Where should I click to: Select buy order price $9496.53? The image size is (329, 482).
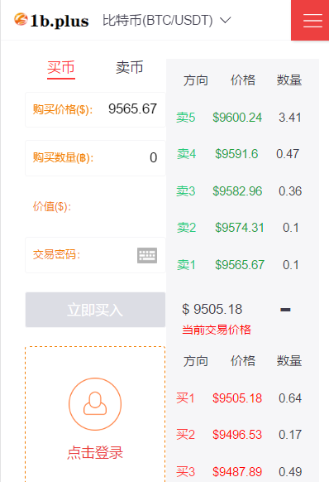237,435
